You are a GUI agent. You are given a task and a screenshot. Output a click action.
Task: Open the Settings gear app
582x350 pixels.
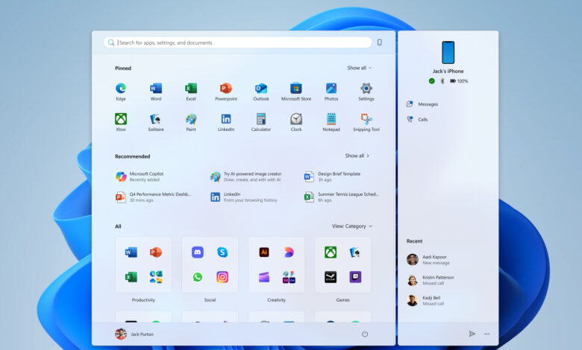[366, 91]
